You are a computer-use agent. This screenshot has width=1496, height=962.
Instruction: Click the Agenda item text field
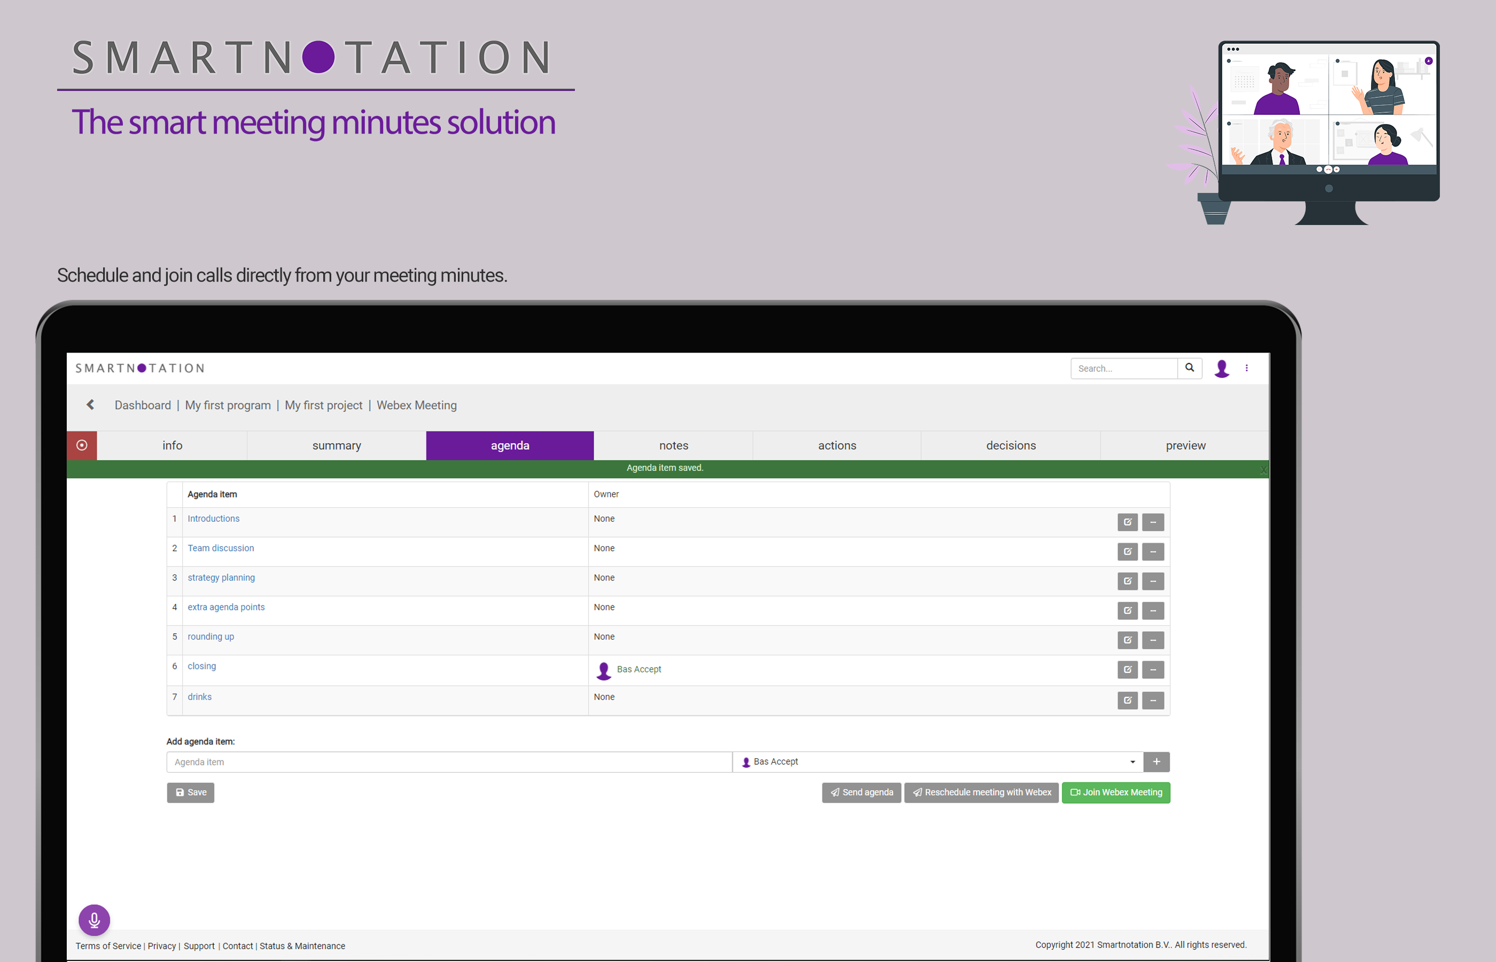449,762
